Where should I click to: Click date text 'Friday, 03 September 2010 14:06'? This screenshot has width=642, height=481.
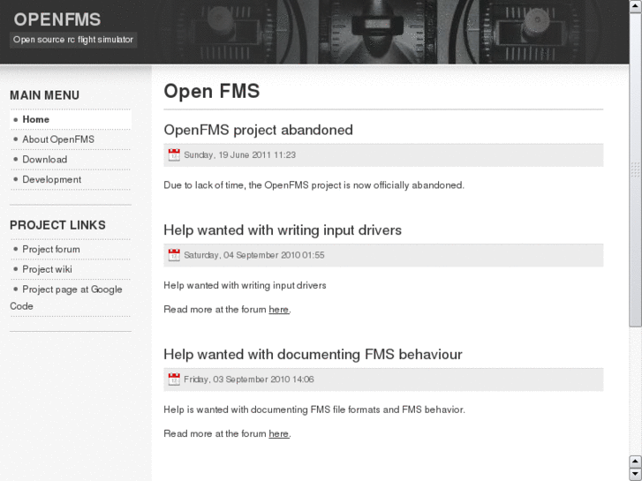pos(249,380)
